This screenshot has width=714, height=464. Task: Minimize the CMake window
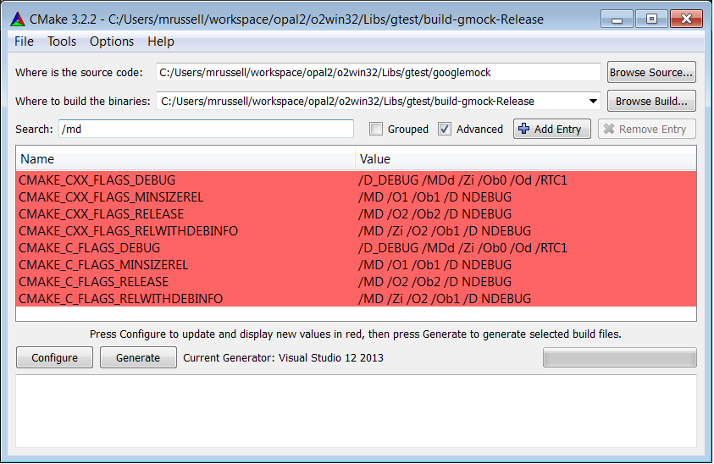[617, 19]
